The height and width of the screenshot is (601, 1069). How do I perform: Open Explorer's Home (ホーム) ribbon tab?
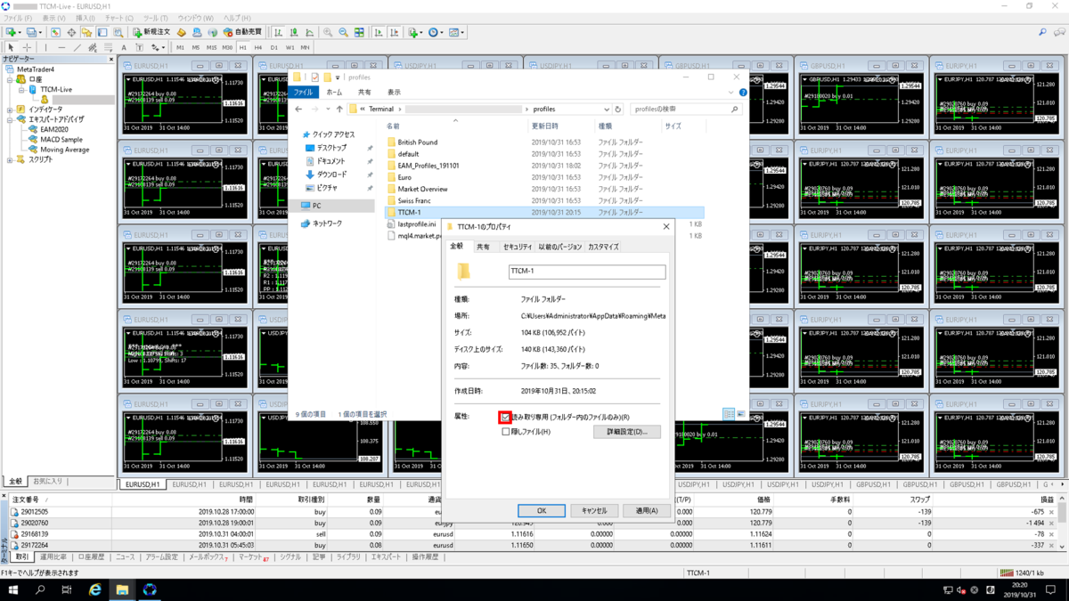coord(334,92)
